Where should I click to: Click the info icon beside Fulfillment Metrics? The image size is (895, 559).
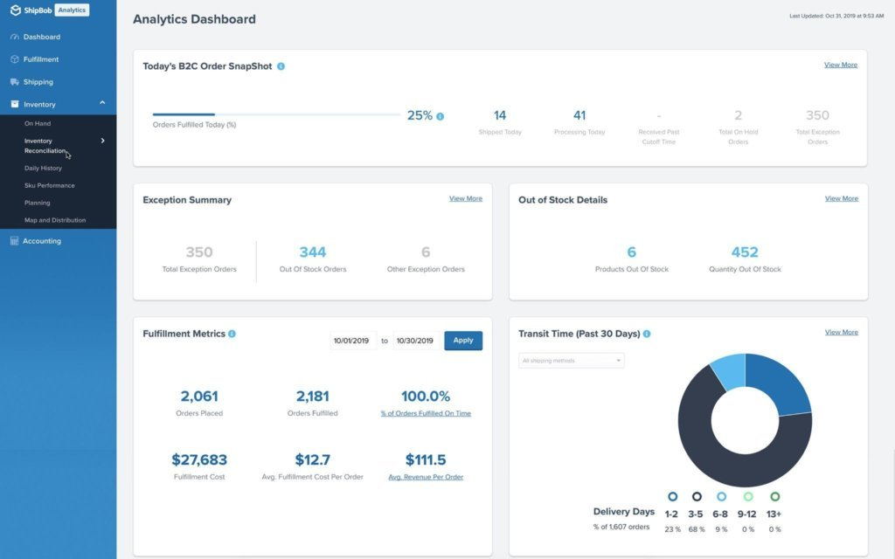click(x=232, y=333)
